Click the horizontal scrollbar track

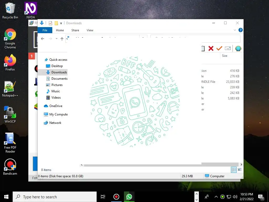pyautogui.click(x=161, y=165)
